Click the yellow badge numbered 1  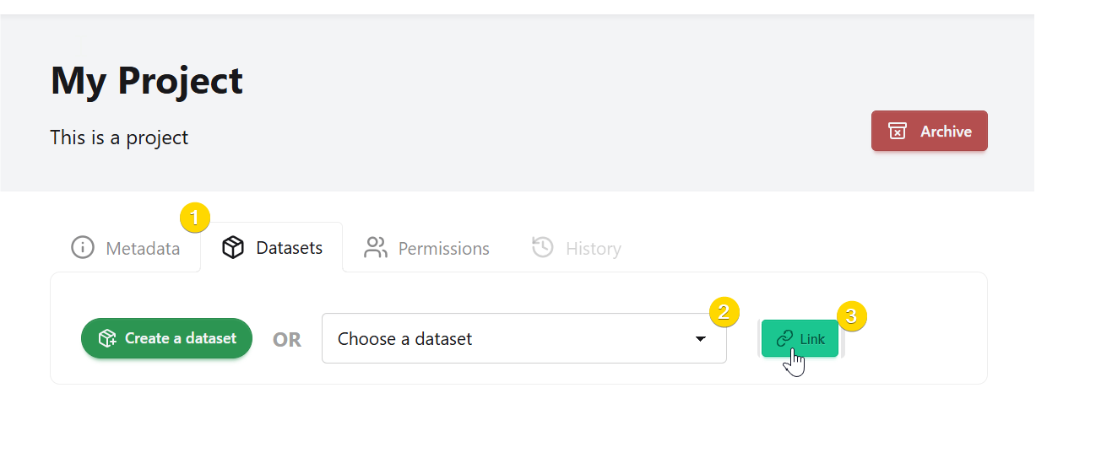[x=195, y=218]
